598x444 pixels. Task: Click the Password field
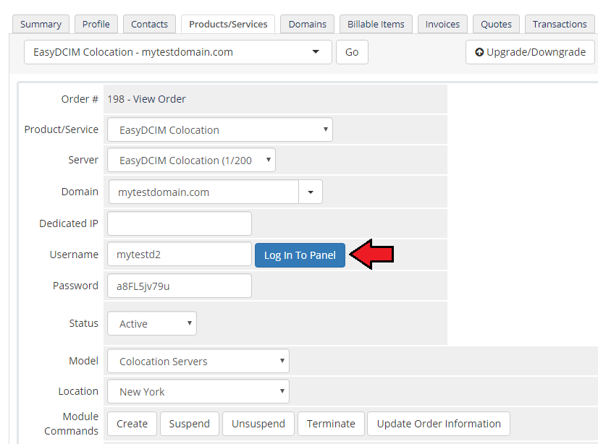pyautogui.click(x=180, y=286)
